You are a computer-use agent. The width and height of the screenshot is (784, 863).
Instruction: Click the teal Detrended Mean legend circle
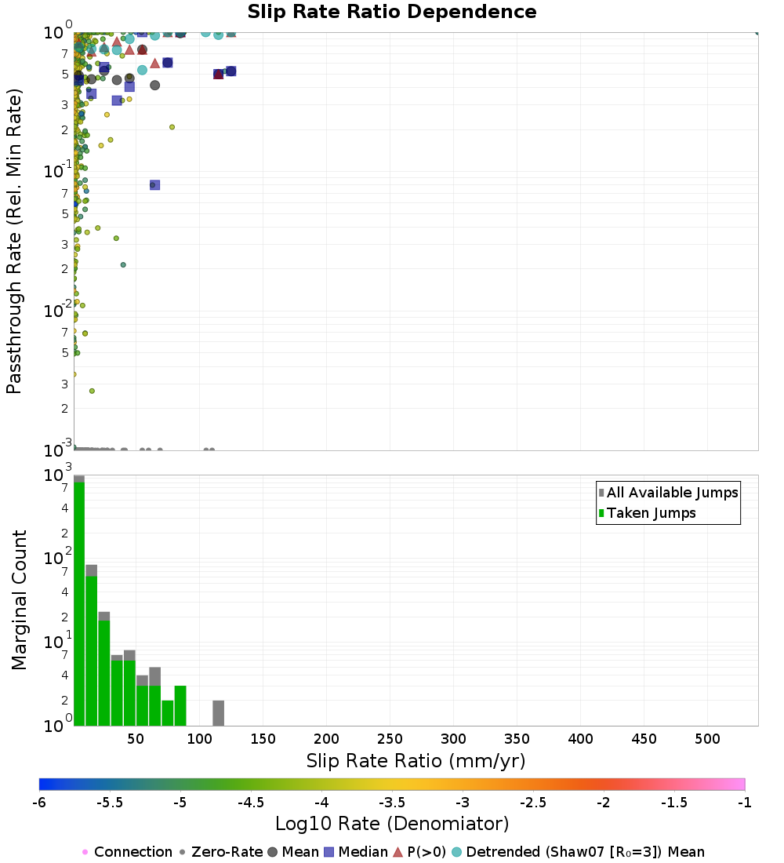click(x=456, y=852)
